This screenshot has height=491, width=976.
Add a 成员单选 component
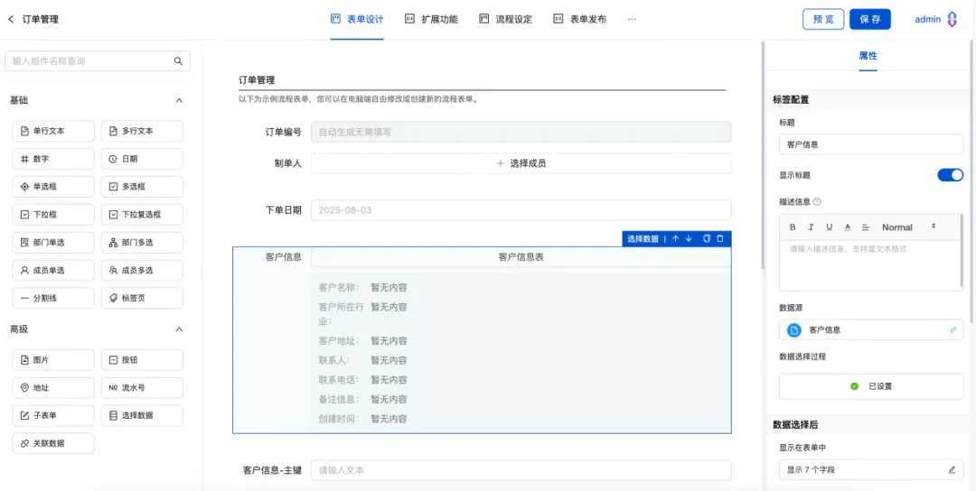tap(53, 271)
